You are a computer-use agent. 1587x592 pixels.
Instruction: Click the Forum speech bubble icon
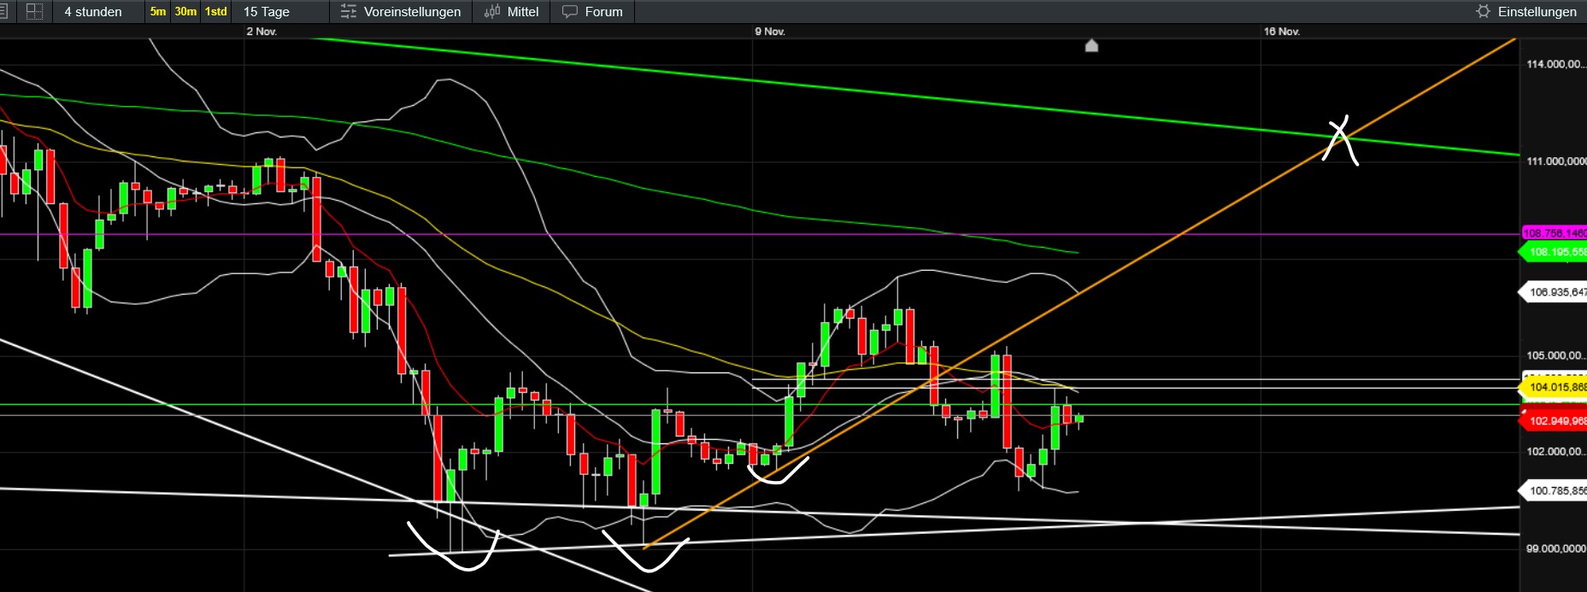click(x=570, y=12)
